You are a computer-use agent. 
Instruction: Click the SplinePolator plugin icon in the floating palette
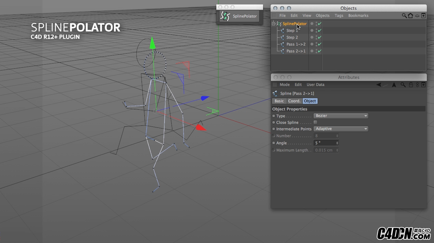pyautogui.click(x=225, y=16)
